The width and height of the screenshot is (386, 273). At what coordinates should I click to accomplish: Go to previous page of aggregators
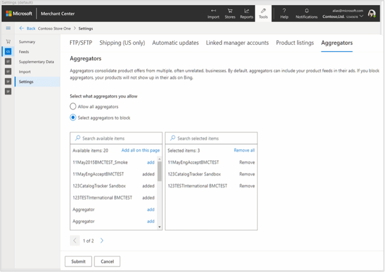click(x=75, y=241)
